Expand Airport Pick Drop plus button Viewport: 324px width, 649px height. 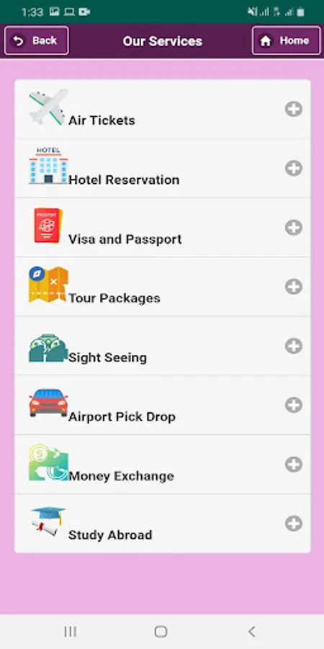pos(294,405)
